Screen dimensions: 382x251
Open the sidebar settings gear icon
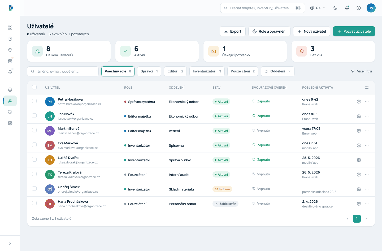pyautogui.click(x=10, y=123)
